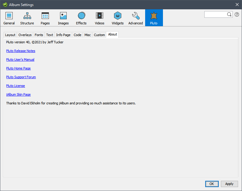Open the Advanced settings section
The width and height of the screenshot is (242, 191).
[136, 18]
